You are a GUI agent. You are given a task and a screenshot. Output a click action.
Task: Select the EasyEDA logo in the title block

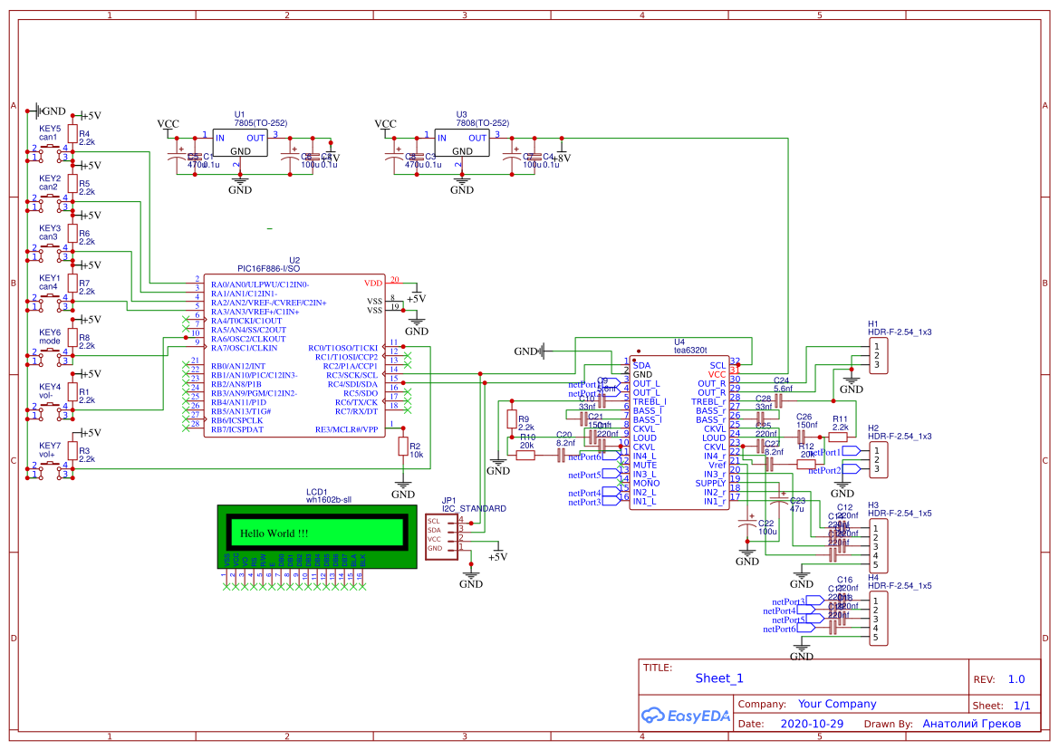684,715
